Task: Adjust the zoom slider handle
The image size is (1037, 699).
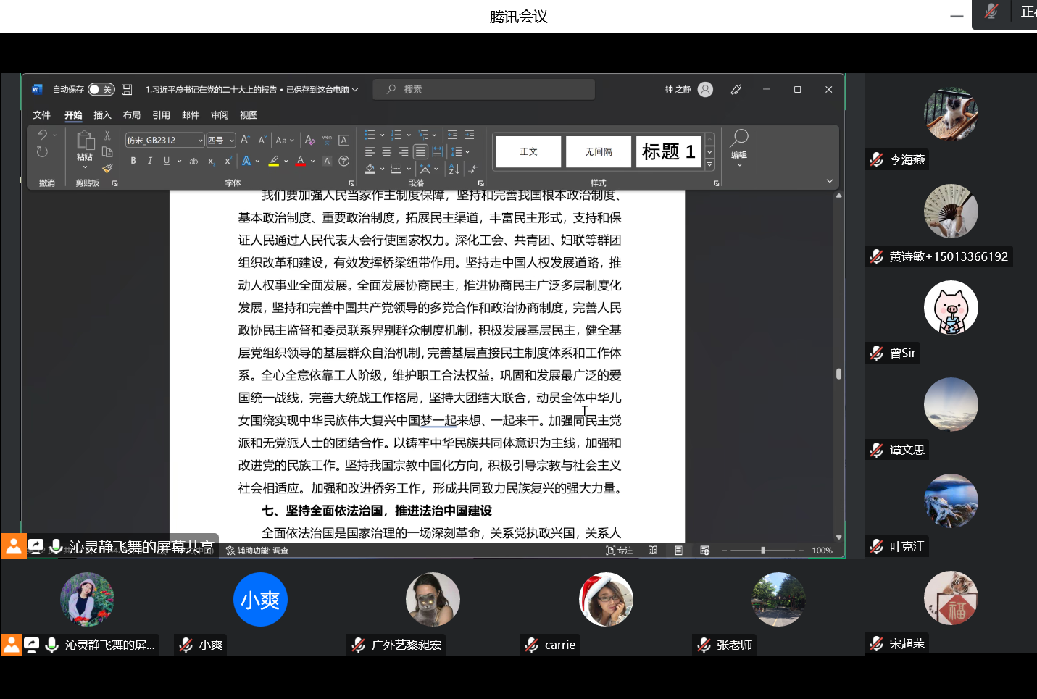Action: tap(762, 551)
